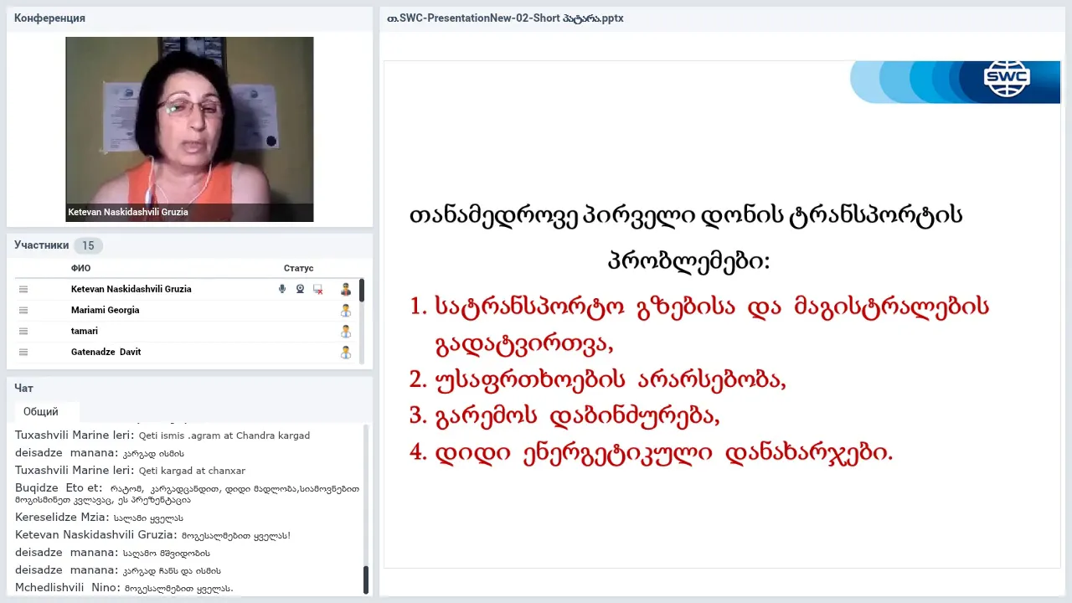Open menu icon for Ketevan Naskidashvili Gruzia

coord(23,289)
